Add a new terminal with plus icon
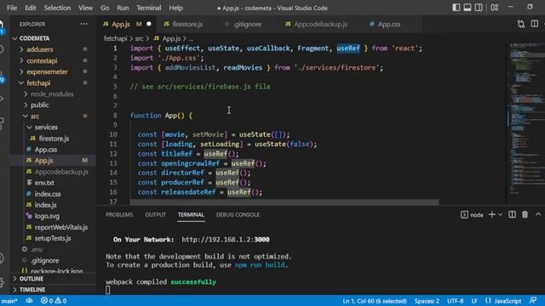 [491, 215]
